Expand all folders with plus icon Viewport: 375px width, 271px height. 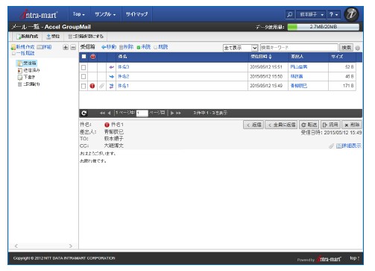(66, 47)
